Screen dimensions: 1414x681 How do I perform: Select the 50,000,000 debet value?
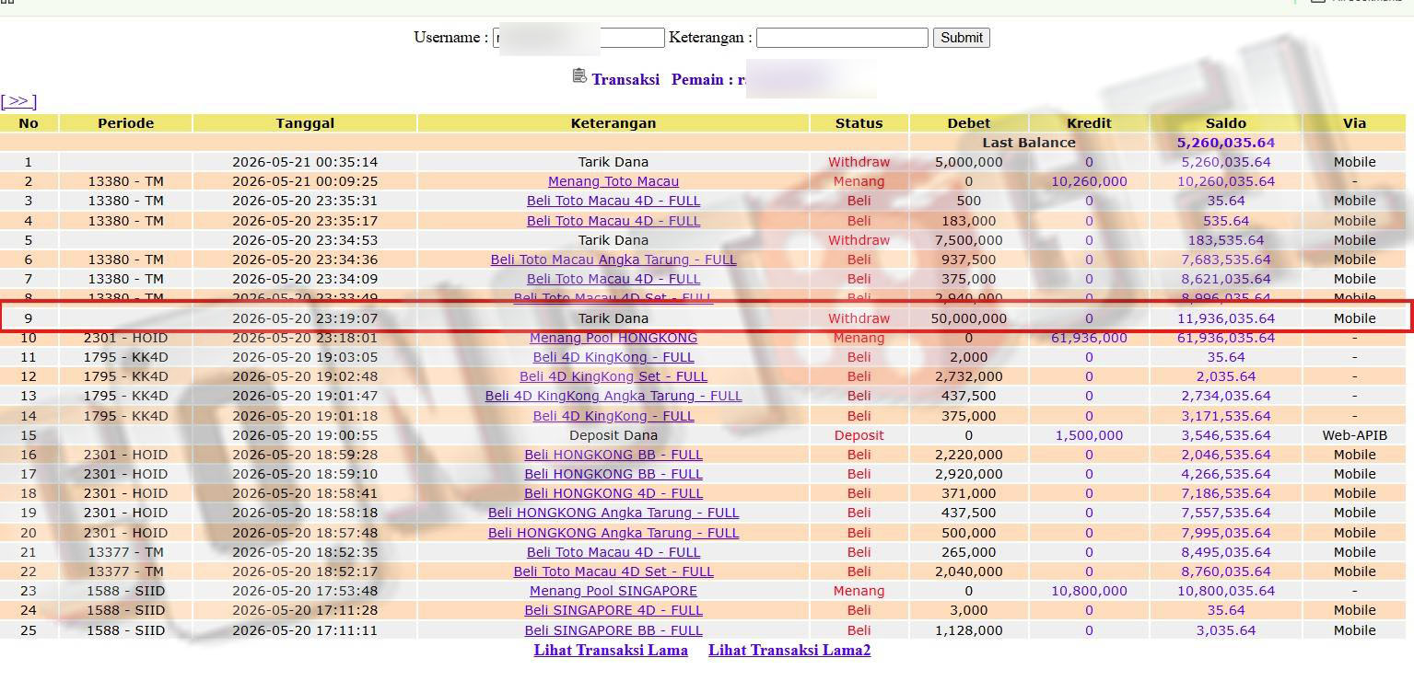[969, 318]
